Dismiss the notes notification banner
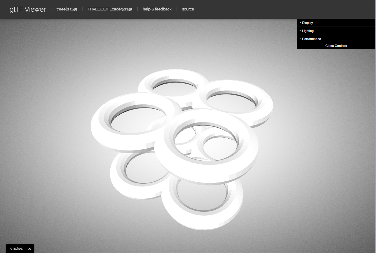 coord(29,249)
